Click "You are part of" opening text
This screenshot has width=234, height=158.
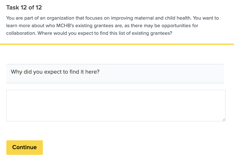(x=21, y=18)
